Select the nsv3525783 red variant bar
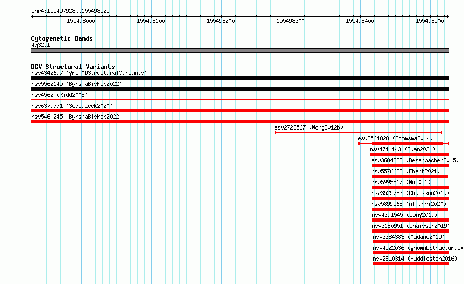The height and width of the screenshot is (284, 464). [x=410, y=198]
